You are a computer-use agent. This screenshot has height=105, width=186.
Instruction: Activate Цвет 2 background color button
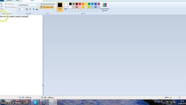(66, 7)
